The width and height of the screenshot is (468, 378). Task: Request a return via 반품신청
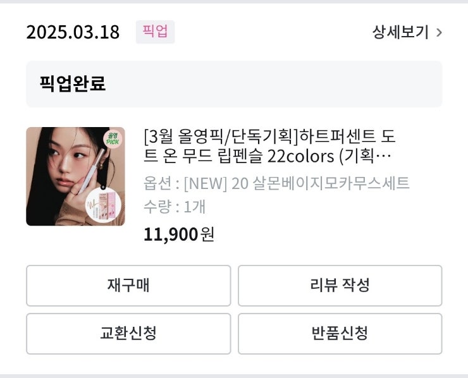[x=340, y=333]
